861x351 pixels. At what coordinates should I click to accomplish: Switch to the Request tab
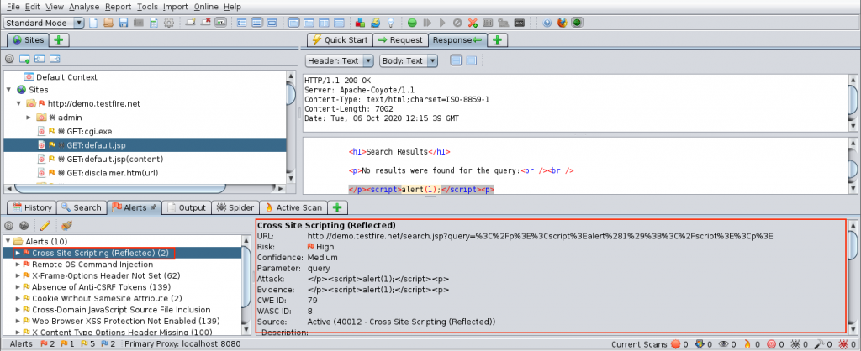400,40
